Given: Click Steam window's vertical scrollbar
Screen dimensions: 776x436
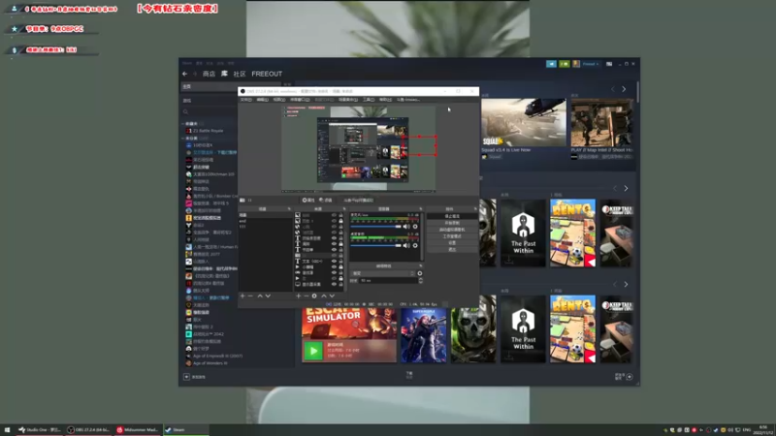Looking at the screenshot, I should [x=637, y=94].
